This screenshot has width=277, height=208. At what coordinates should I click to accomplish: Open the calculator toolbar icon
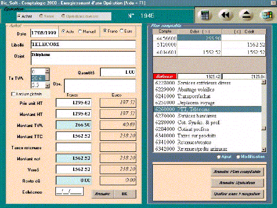coord(205,15)
